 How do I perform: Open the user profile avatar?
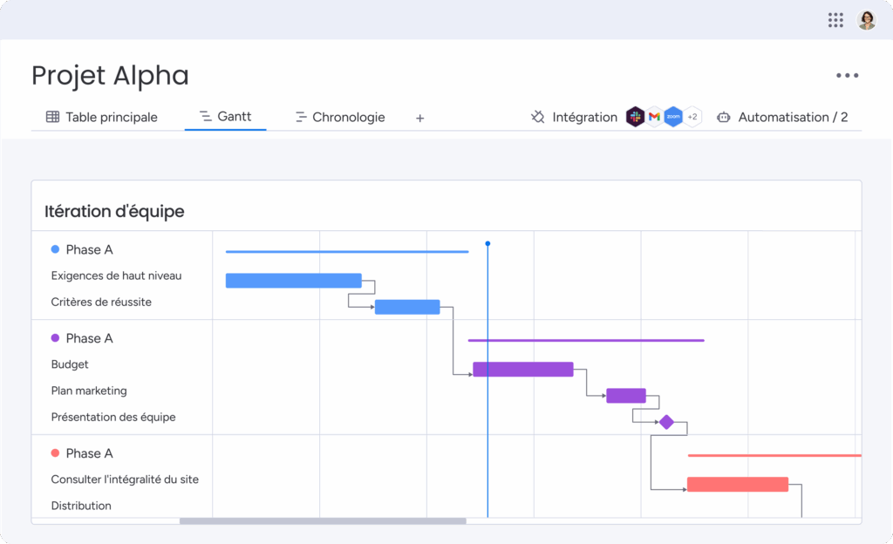tap(867, 20)
